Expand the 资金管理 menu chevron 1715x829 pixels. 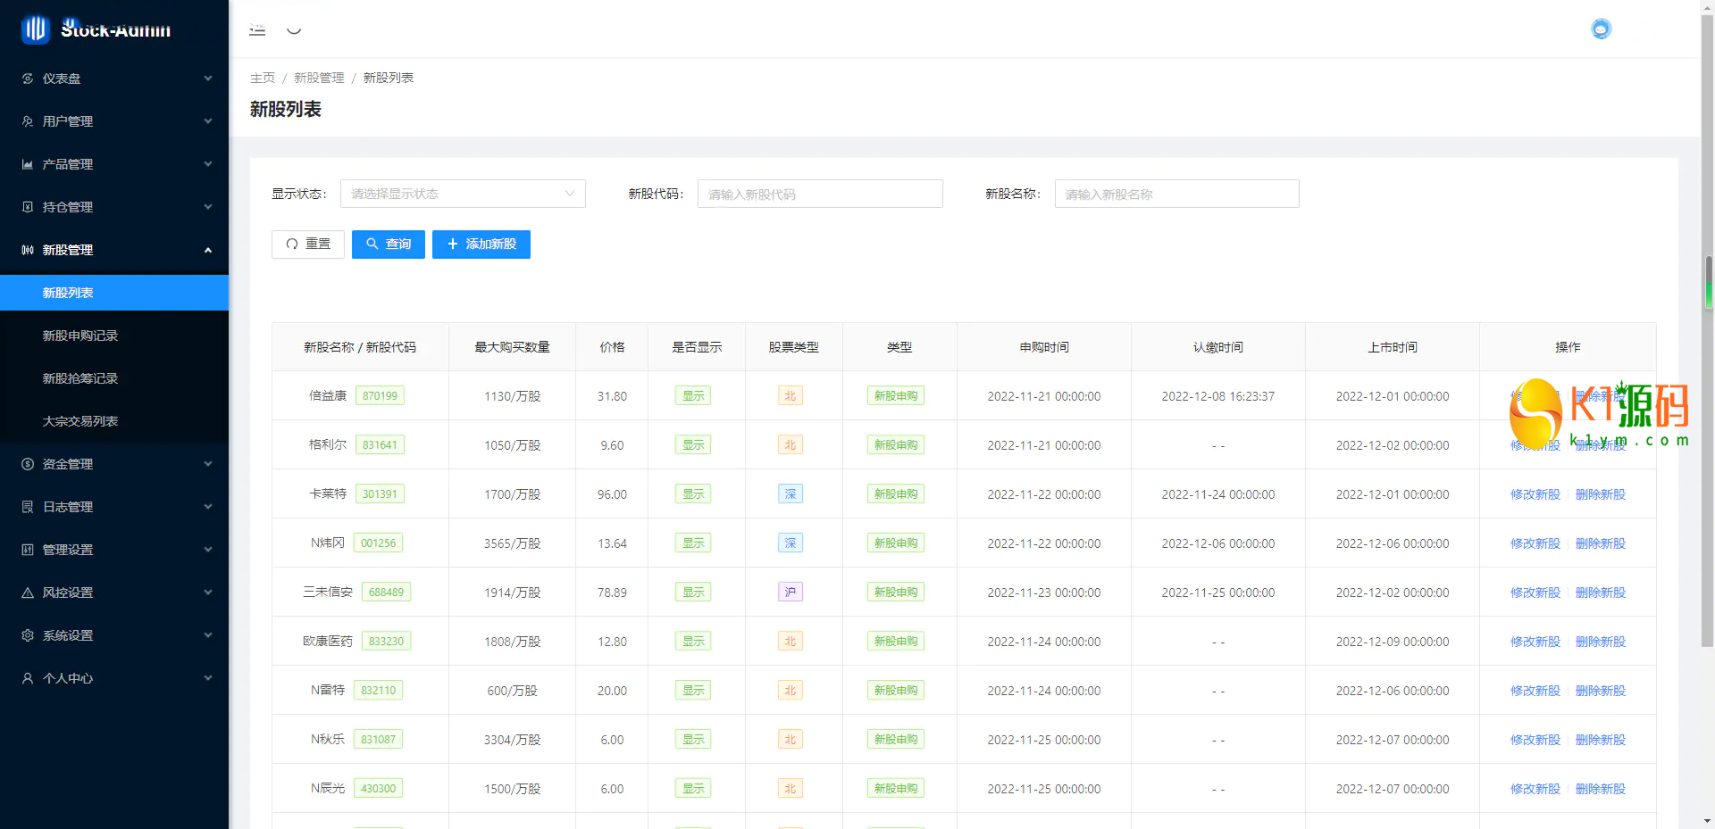click(208, 464)
